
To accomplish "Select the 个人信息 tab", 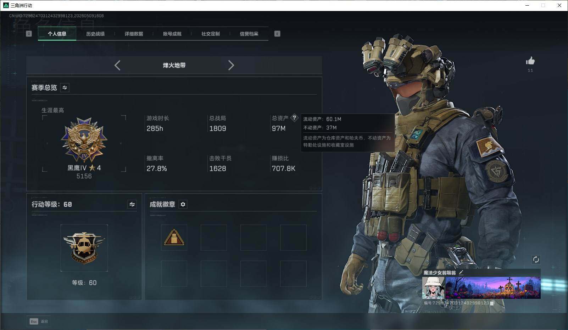I will click(x=57, y=34).
